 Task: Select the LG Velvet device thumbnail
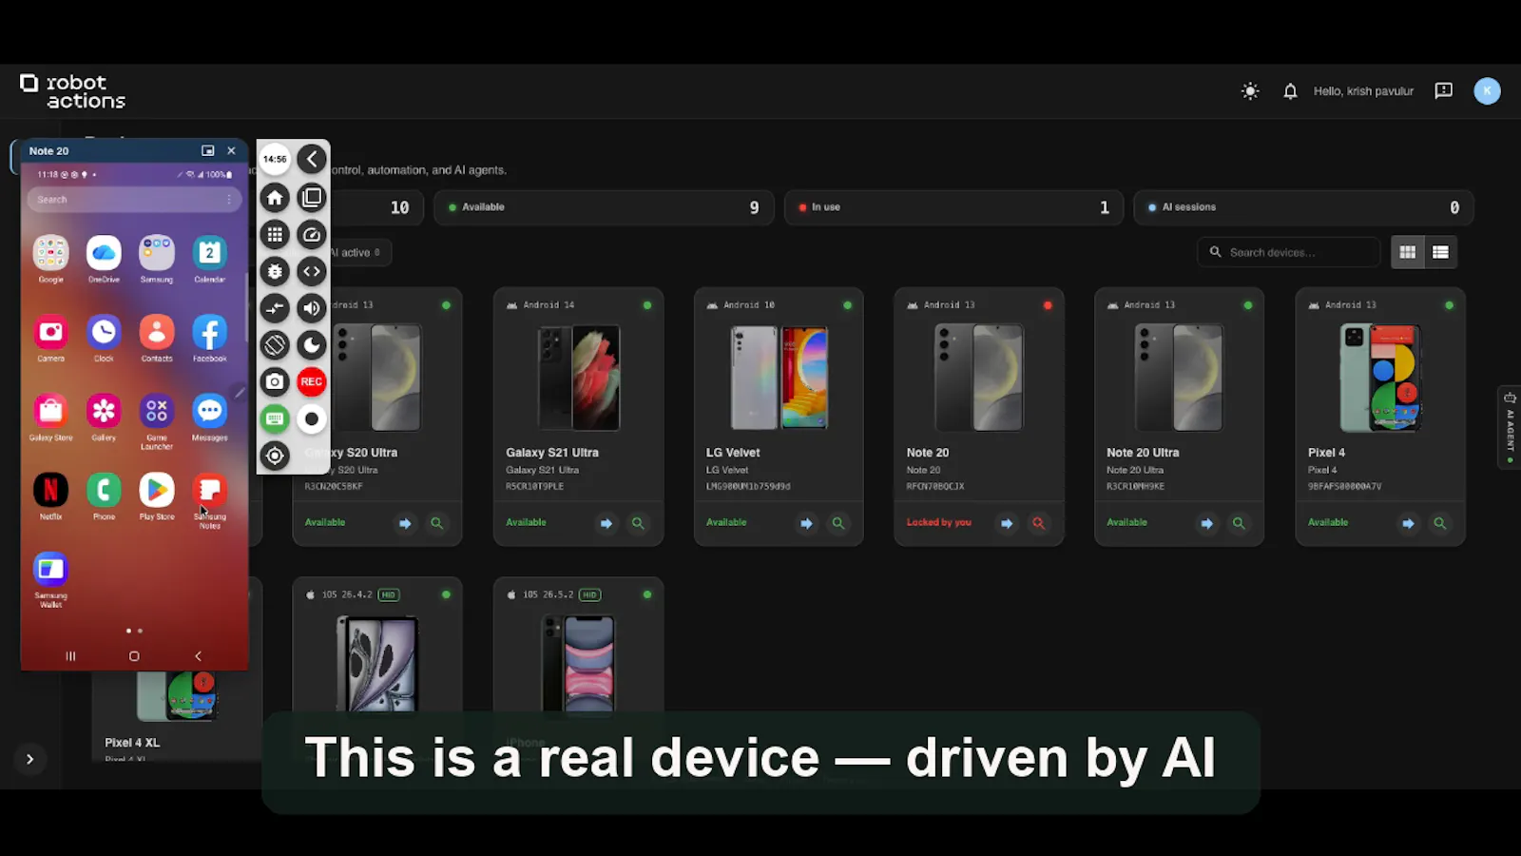pos(779,378)
